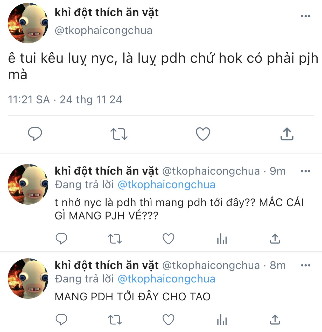Screen dimensions: 322x332
Task: View analytics of the 8m reply
Action: point(222,320)
